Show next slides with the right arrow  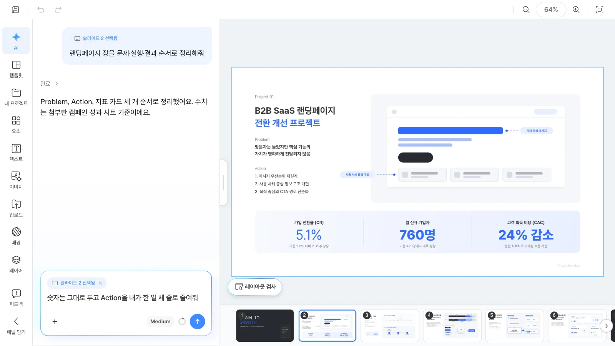[606, 326]
